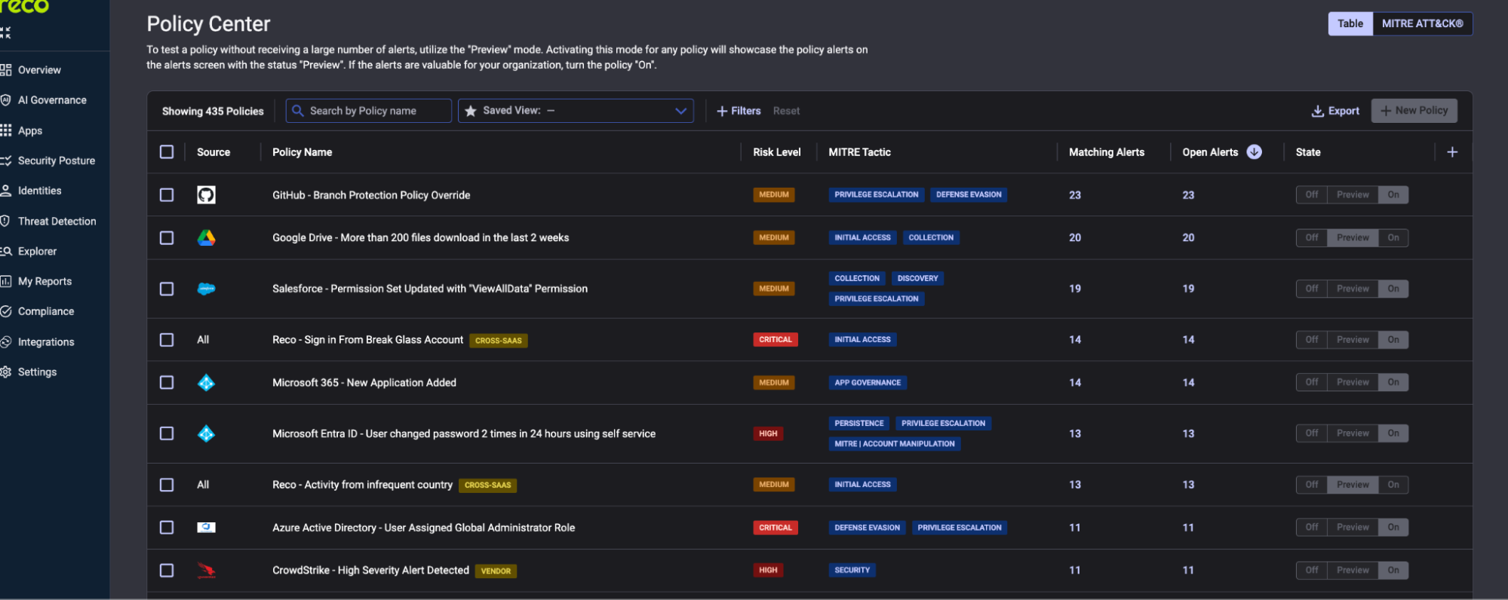The height and width of the screenshot is (600, 1508).
Task: Select GitHub Branch Protection policy checkbox
Action: [167, 195]
